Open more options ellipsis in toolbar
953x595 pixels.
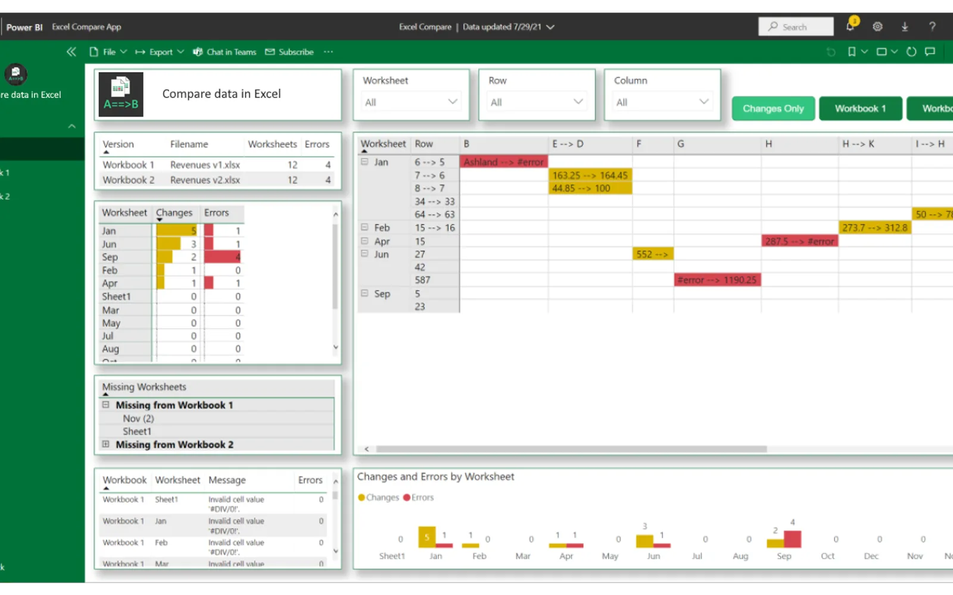pyautogui.click(x=328, y=52)
